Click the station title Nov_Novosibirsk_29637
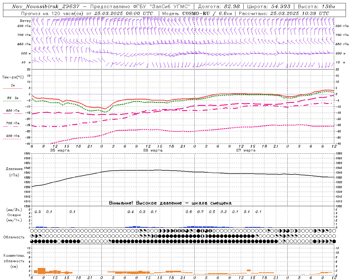 click(46, 7)
